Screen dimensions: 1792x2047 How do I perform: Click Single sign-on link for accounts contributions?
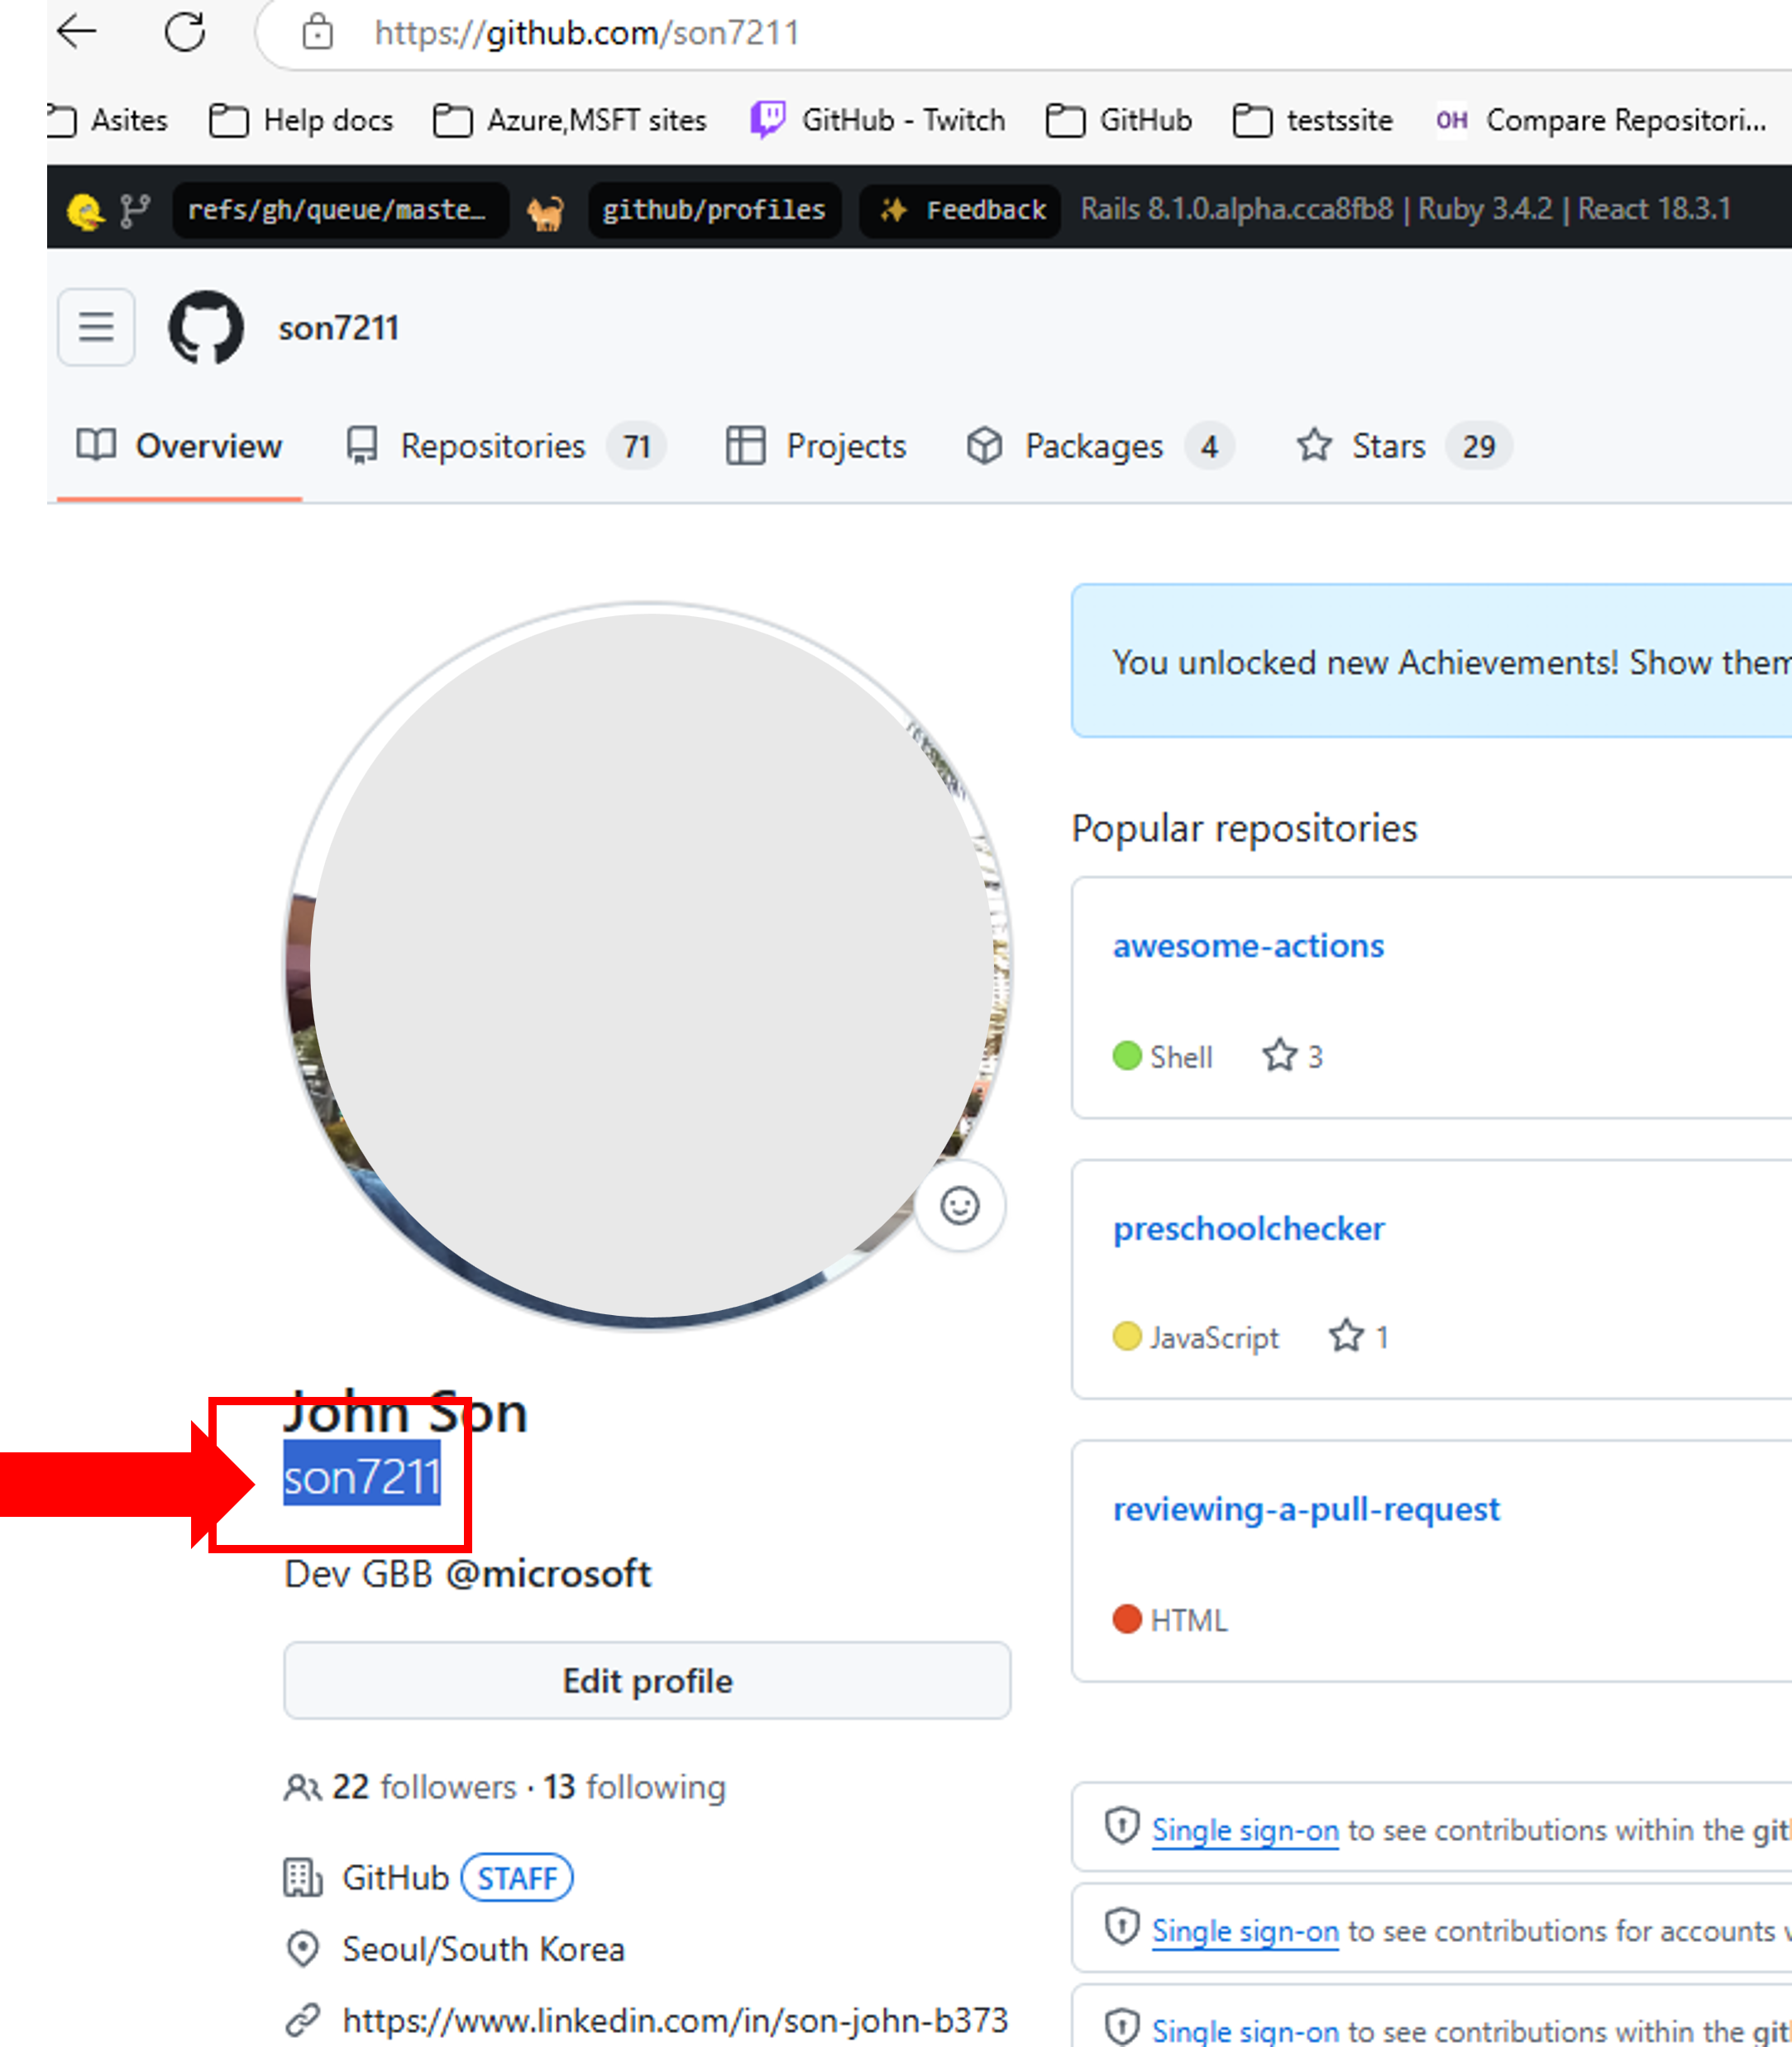[x=1245, y=1930]
